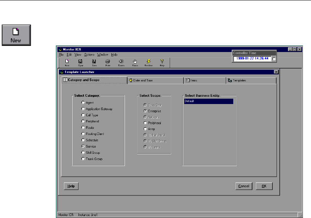Click the Template Launcher title bar icon
Image resolution: width=311 pixels, height=218 pixels.
[x=62, y=72]
